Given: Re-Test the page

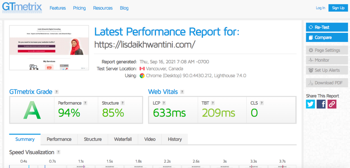Looking at the screenshot, I should coord(327,27).
